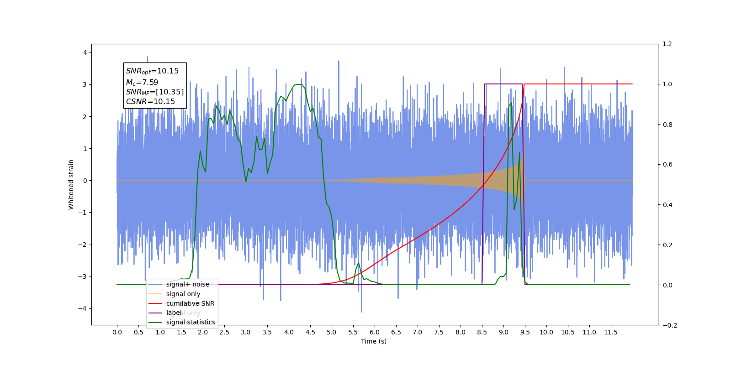Viewport: 731px width, 365px height.
Task: Click right y-axis tick label 0.8
Action: (667, 125)
